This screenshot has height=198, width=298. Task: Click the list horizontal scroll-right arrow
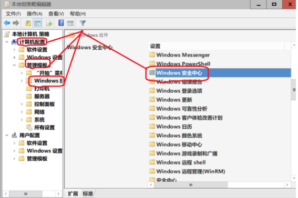[287, 185]
